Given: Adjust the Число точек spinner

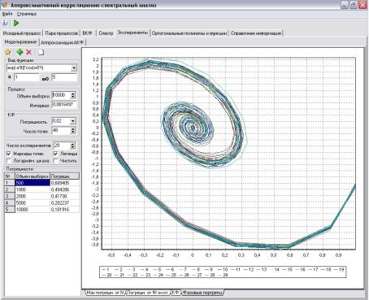Looking at the screenshot, I should point(73,131).
